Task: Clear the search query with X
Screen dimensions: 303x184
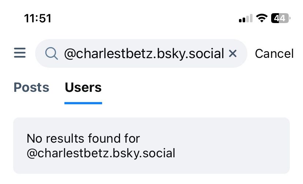Action: [x=232, y=54]
